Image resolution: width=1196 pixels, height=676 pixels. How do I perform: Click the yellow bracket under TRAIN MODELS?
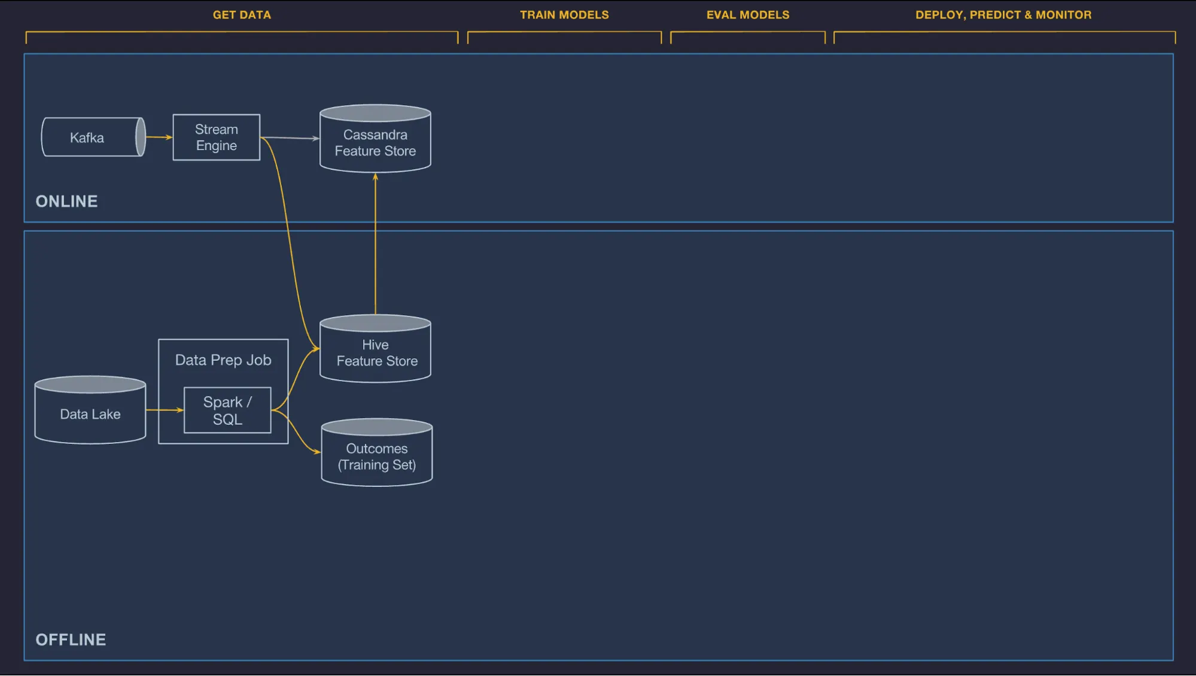[564, 32]
